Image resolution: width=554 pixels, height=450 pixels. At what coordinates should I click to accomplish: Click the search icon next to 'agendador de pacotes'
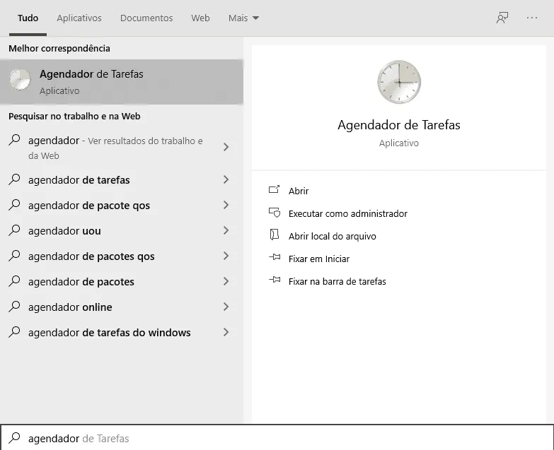coord(14,280)
